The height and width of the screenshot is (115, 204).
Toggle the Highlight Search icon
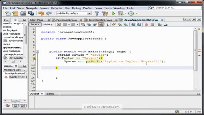[101, 25]
